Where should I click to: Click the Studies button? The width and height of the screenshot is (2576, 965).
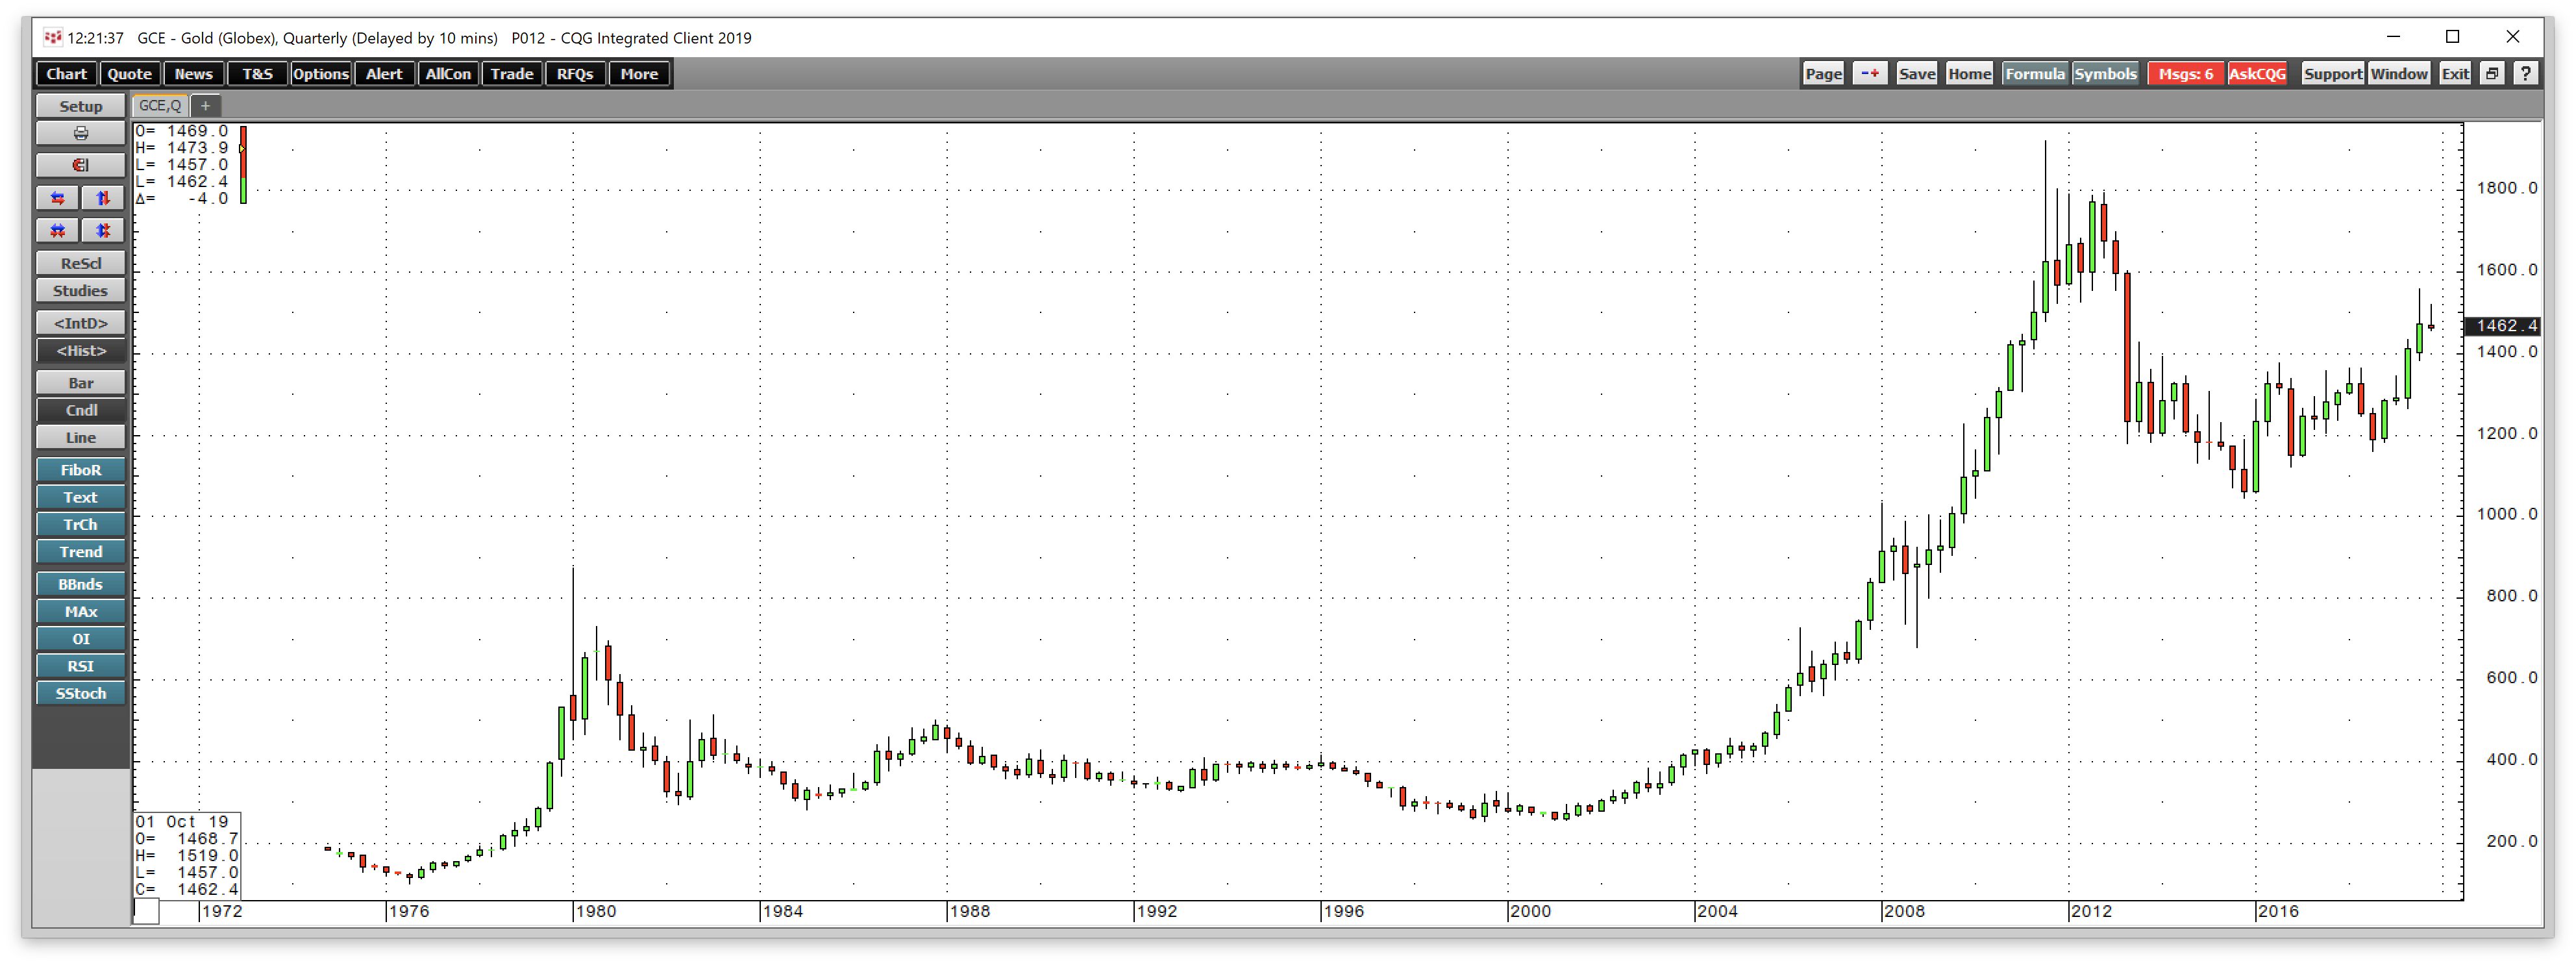tap(80, 290)
